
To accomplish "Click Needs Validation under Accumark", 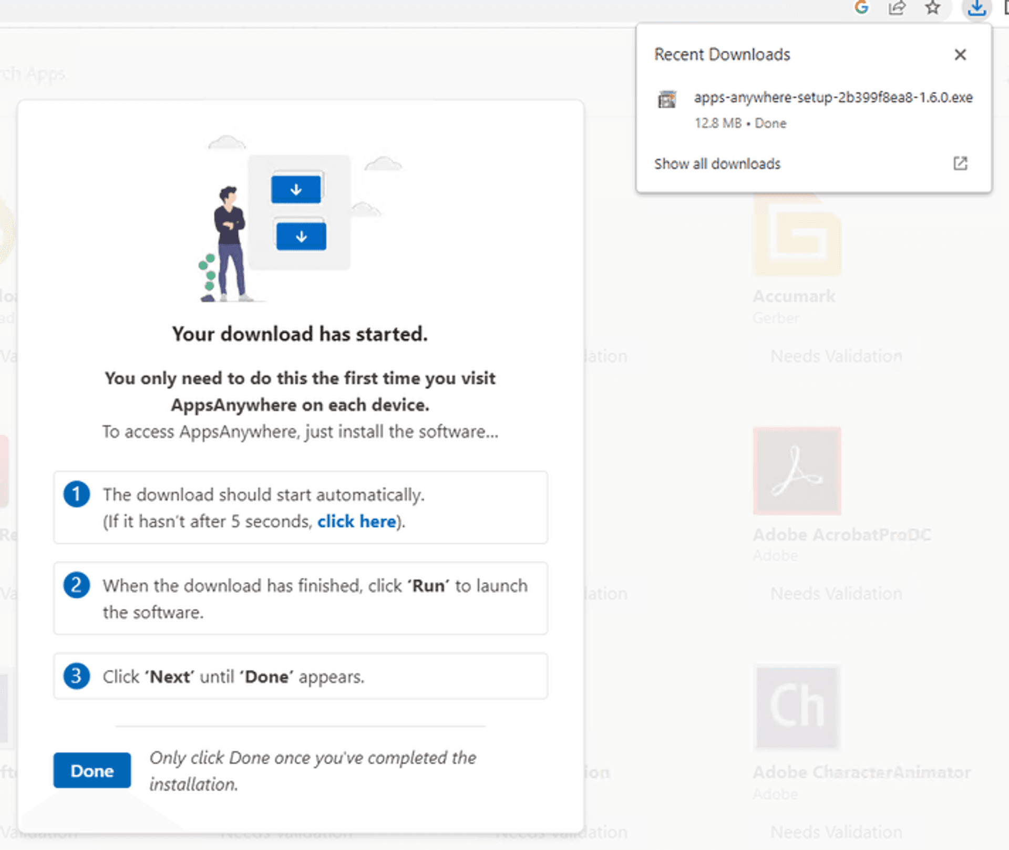I will click(x=836, y=356).
